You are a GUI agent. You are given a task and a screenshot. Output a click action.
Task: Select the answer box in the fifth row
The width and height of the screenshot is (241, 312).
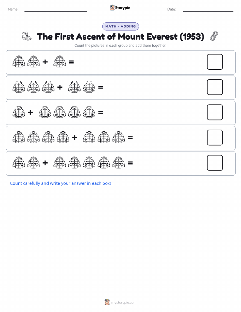point(215,163)
